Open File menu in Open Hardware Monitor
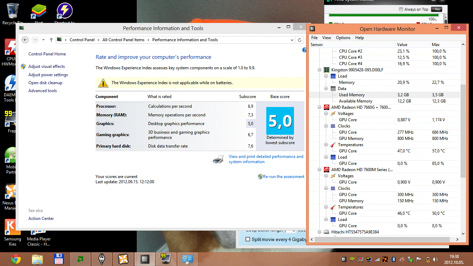Viewport: 473px width, 266px height. tap(314, 38)
